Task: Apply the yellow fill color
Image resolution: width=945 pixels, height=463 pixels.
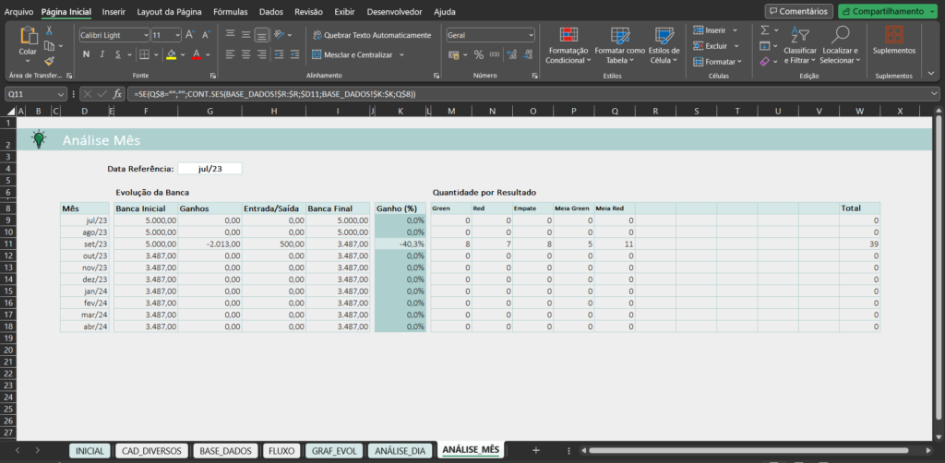Action: tap(171, 54)
